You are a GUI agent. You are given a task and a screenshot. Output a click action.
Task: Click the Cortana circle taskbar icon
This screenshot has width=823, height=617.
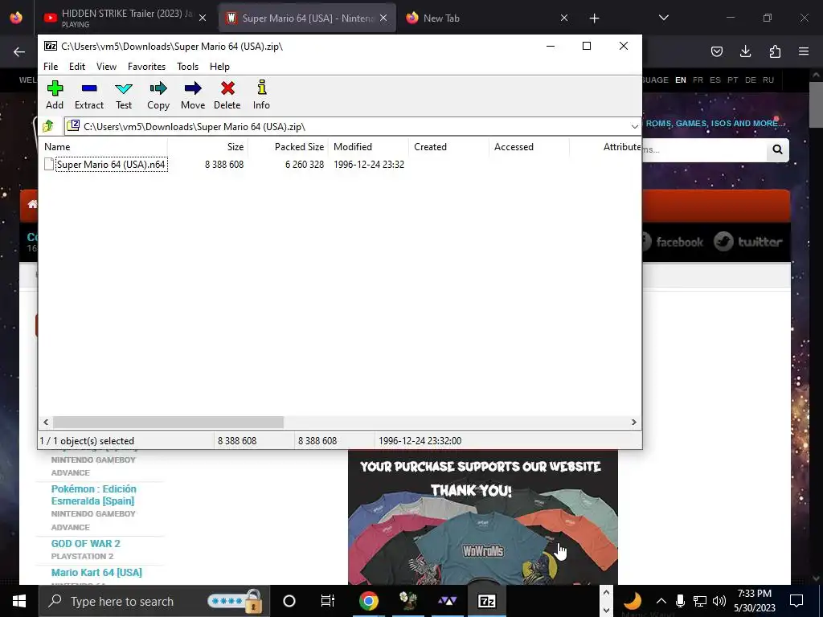[x=289, y=601]
